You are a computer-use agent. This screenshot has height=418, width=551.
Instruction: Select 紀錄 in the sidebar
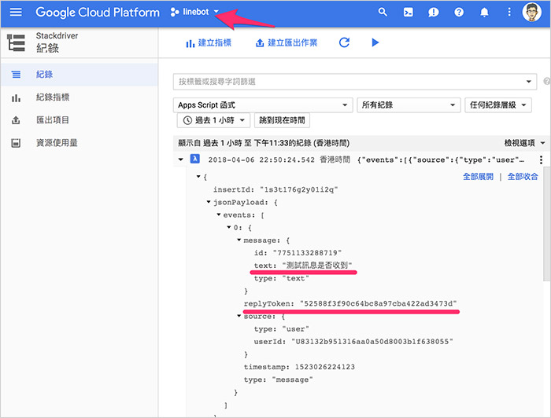pyautogui.click(x=79, y=75)
